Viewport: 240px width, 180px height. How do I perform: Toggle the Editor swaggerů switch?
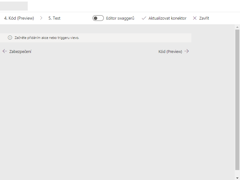click(98, 18)
